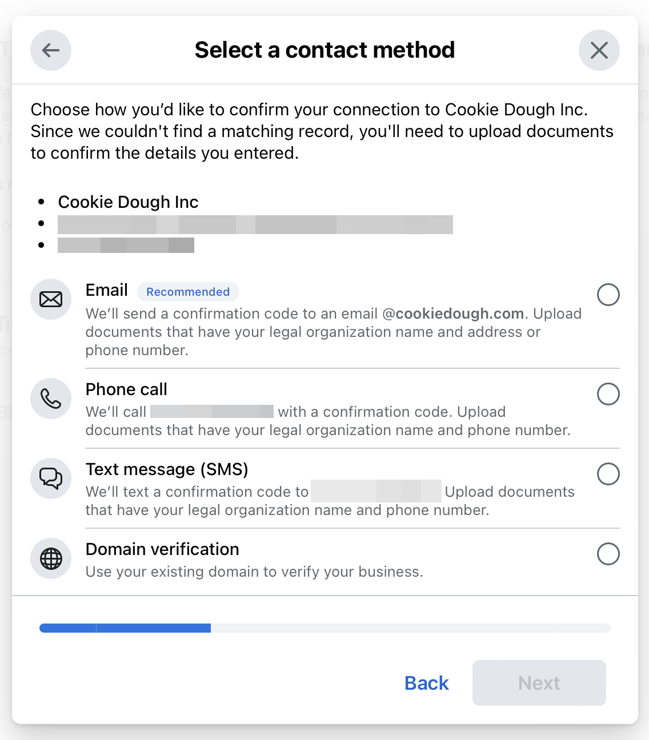Click the back arrow icon
This screenshot has width=649, height=740.
coord(51,50)
